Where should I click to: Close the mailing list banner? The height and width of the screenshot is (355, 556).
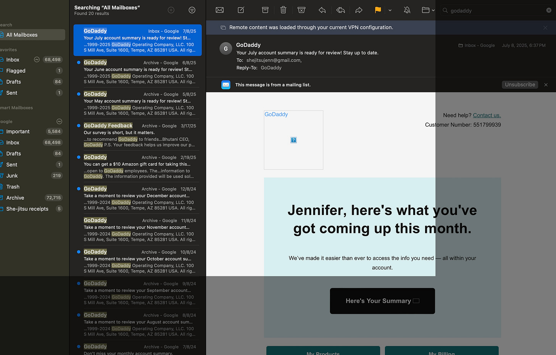[x=546, y=85]
